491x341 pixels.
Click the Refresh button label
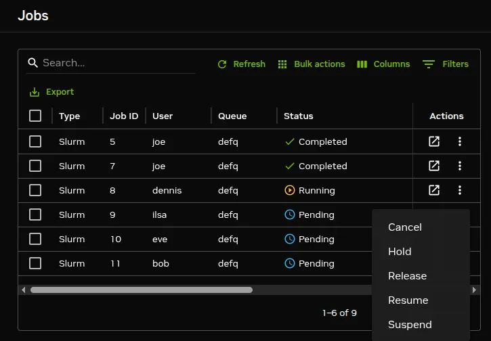[x=249, y=64]
